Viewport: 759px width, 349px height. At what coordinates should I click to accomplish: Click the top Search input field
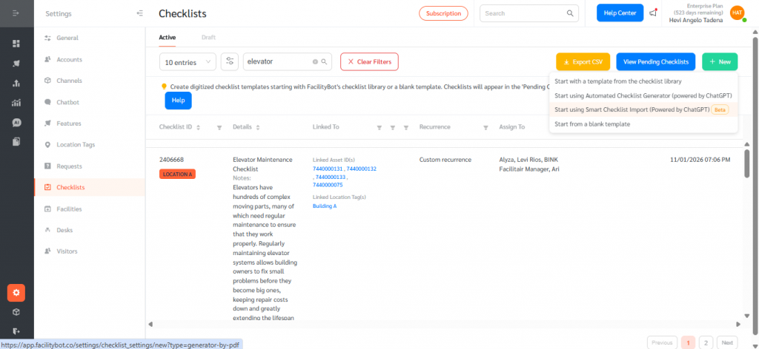coord(523,13)
